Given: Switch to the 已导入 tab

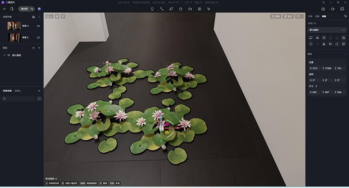Looking at the screenshot, I should point(18,91).
